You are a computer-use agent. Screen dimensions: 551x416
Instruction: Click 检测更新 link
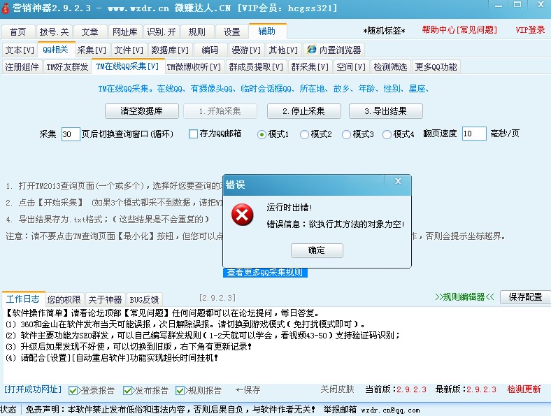pyautogui.click(x=524, y=389)
